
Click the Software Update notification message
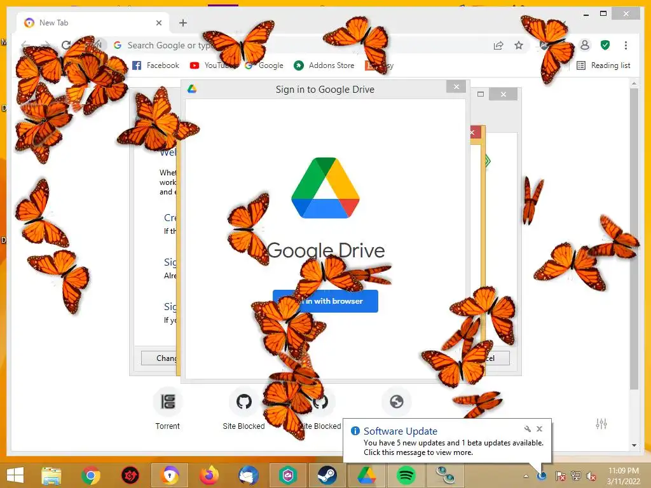(x=453, y=448)
